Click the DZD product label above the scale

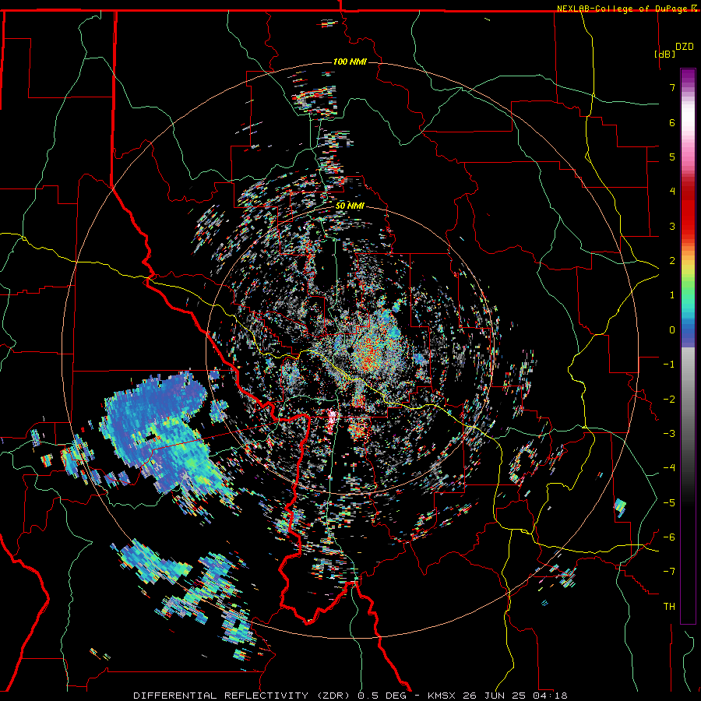[x=685, y=47]
